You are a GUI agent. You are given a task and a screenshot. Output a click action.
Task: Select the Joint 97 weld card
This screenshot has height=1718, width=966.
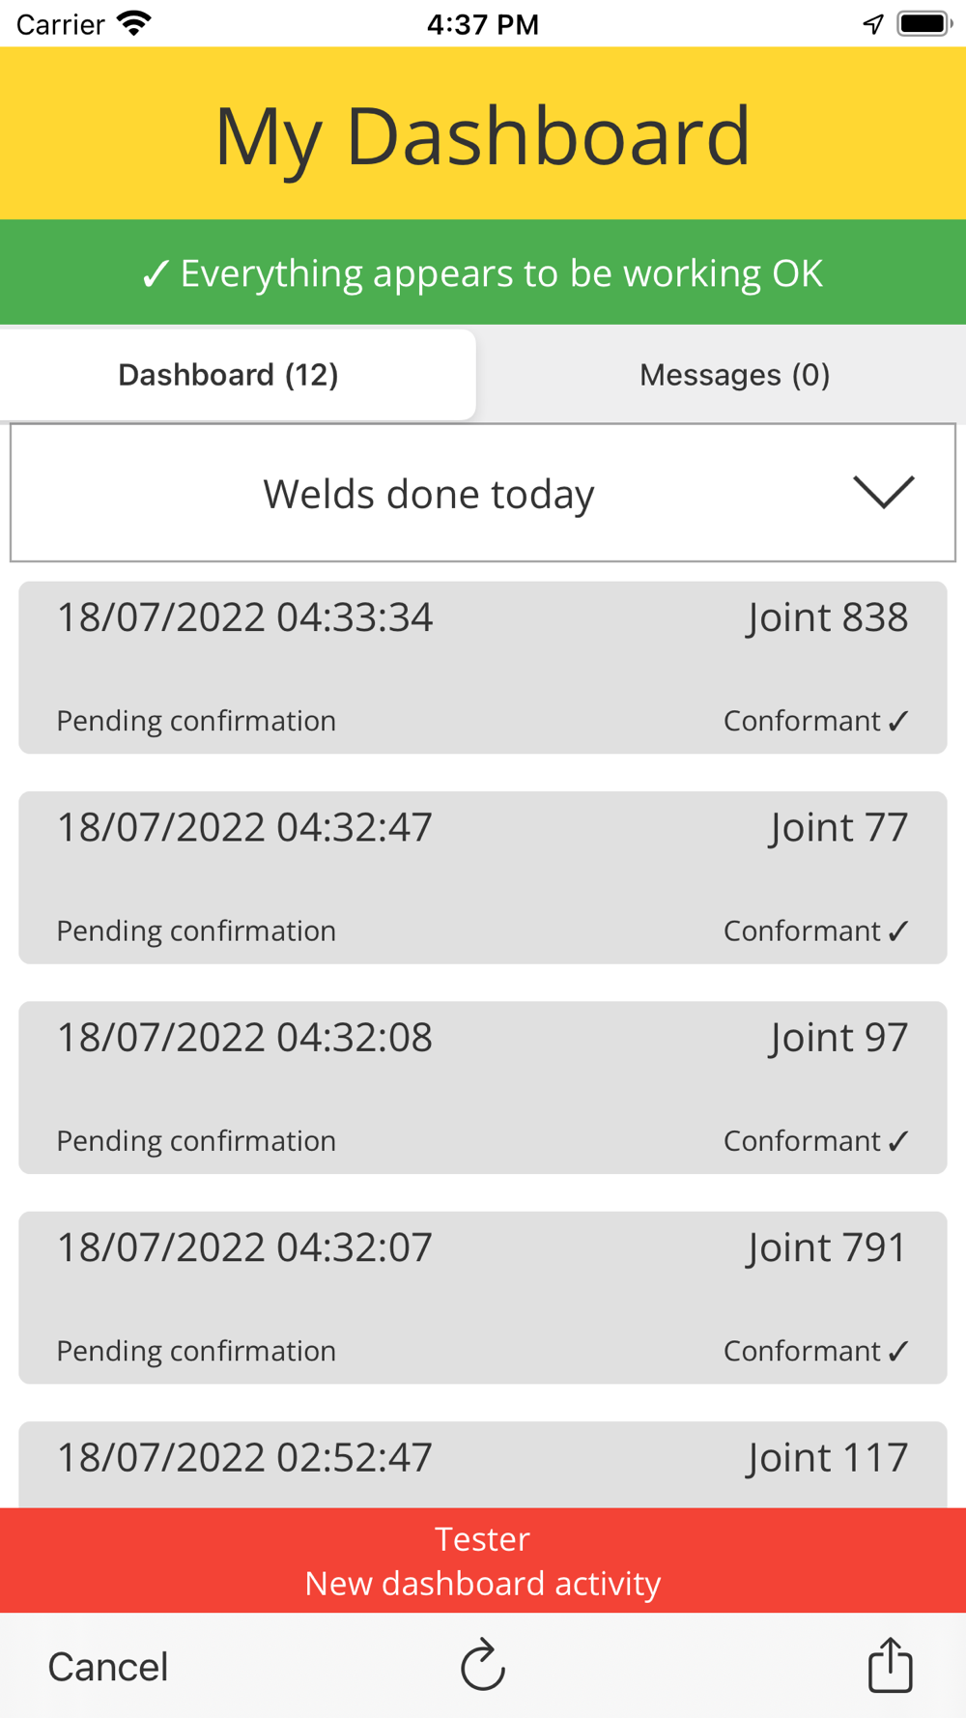click(483, 1087)
